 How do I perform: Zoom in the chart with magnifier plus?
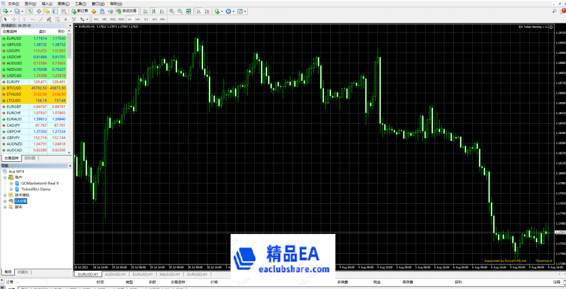(172, 11)
